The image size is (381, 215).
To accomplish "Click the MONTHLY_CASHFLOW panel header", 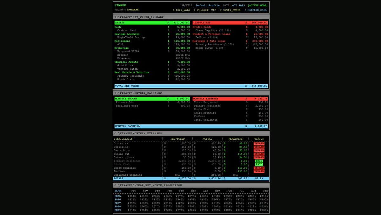I will [191, 93].
